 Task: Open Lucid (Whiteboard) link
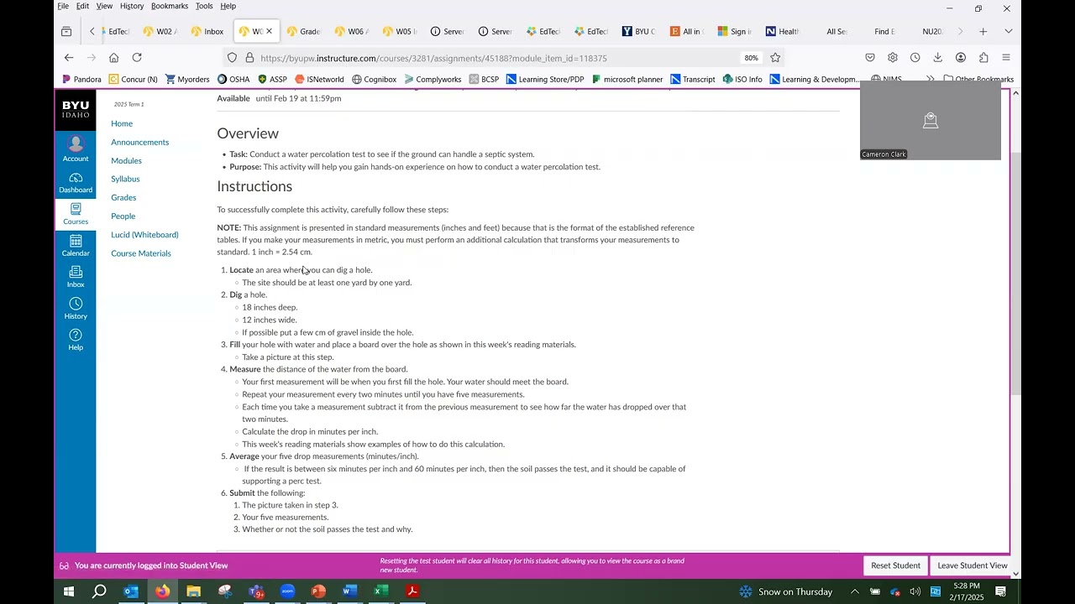pyautogui.click(x=144, y=235)
